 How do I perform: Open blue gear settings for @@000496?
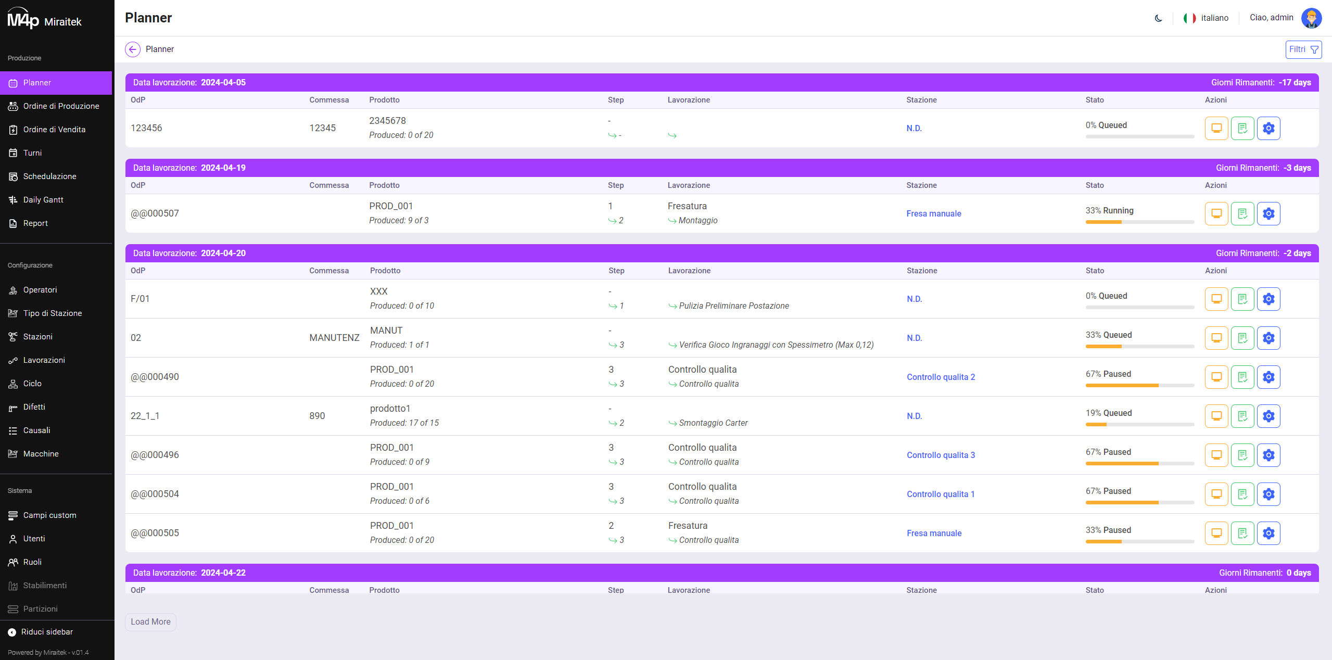tap(1268, 455)
